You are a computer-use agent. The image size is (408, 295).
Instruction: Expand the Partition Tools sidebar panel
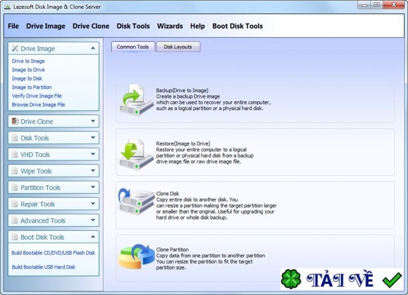(93, 187)
